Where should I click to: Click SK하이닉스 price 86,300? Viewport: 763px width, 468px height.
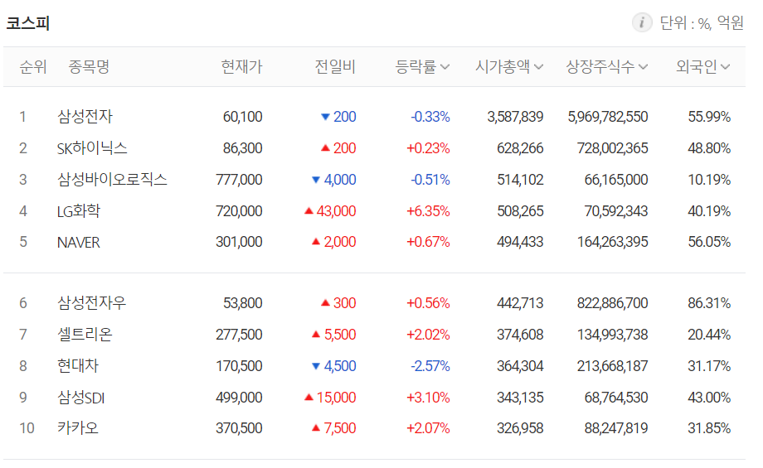242,148
